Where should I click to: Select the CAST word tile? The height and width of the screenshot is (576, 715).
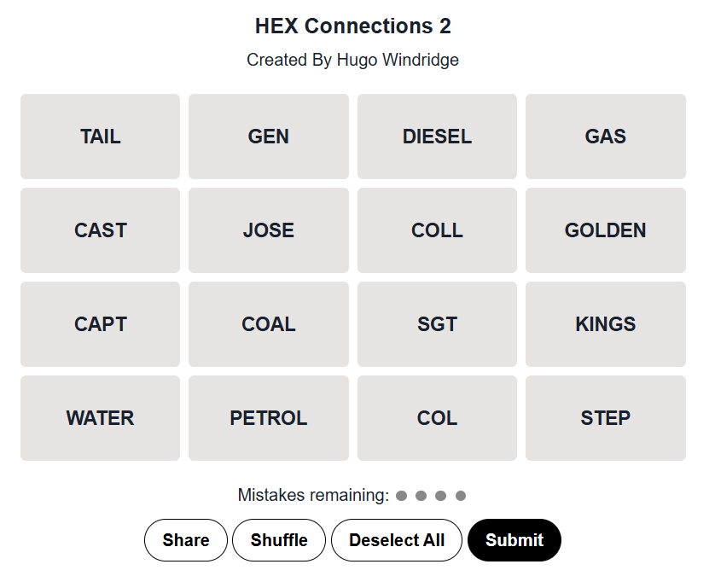click(x=100, y=230)
